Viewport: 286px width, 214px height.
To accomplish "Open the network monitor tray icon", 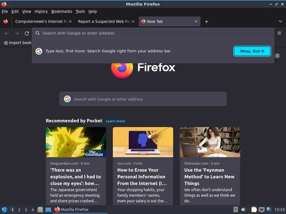I will coord(262,210).
